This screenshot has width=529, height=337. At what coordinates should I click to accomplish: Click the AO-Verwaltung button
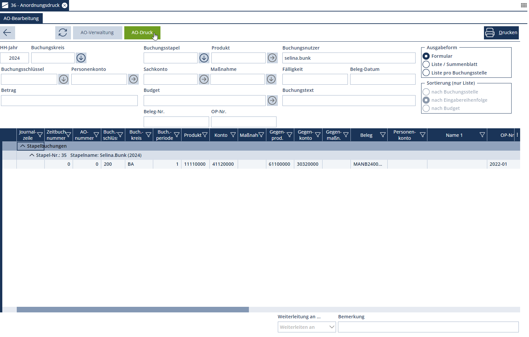tap(97, 32)
